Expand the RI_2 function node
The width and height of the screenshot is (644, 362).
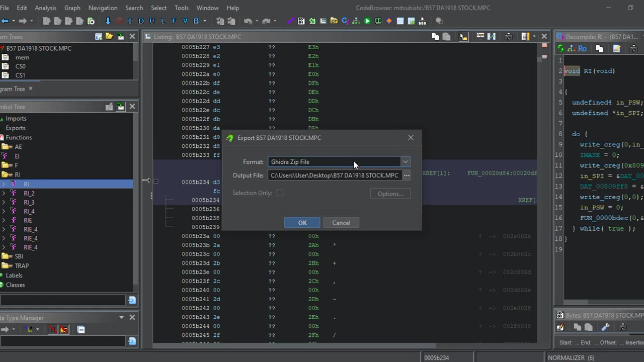click(4, 193)
